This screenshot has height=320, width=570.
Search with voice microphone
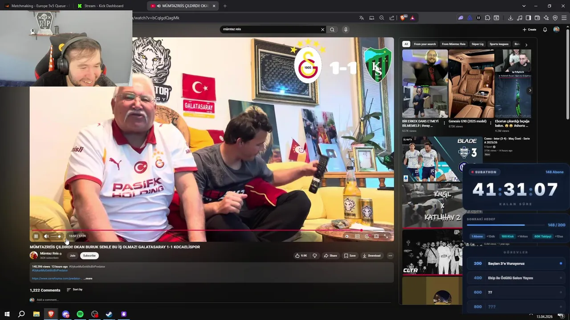click(x=346, y=29)
